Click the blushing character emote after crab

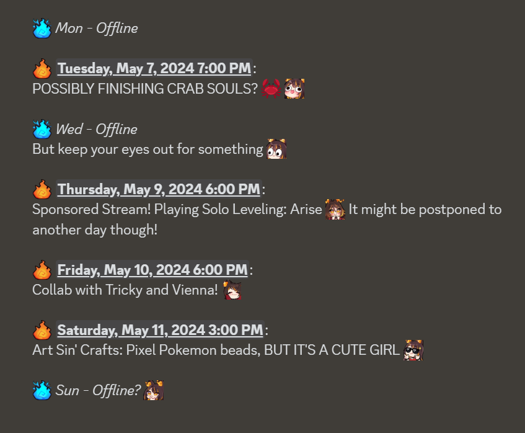click(294, 89)
